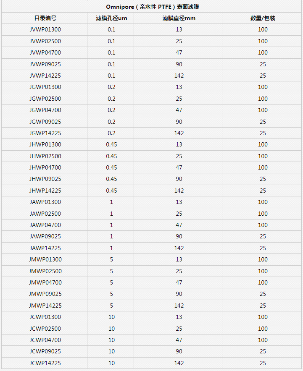Select catalog number JAWP09025
This screenshot has height=371, width=303.
pos(45,236)
